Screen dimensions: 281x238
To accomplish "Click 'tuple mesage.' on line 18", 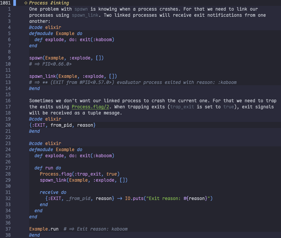I will [x=105, y=113].
